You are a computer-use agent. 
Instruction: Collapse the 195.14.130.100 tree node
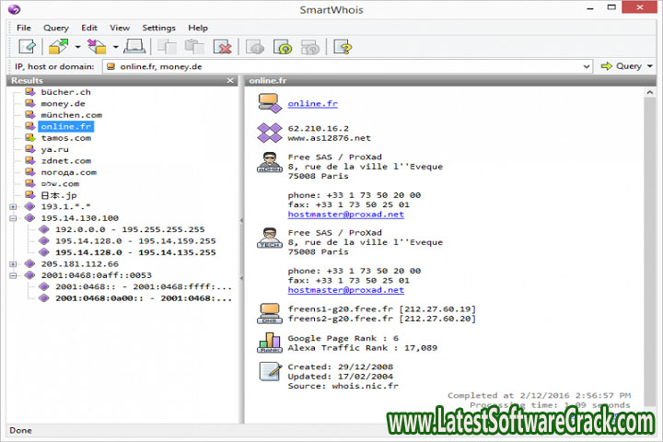click(13, 218)
